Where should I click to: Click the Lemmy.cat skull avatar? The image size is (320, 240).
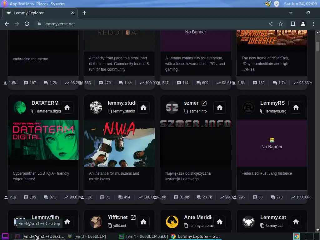248,222
